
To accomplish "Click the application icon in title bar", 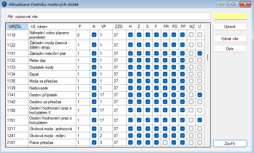I will [x=4, y=4].
